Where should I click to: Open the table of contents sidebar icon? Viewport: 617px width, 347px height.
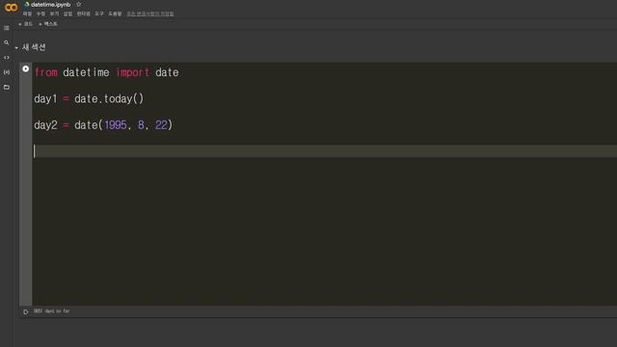[x=7, y=28]
